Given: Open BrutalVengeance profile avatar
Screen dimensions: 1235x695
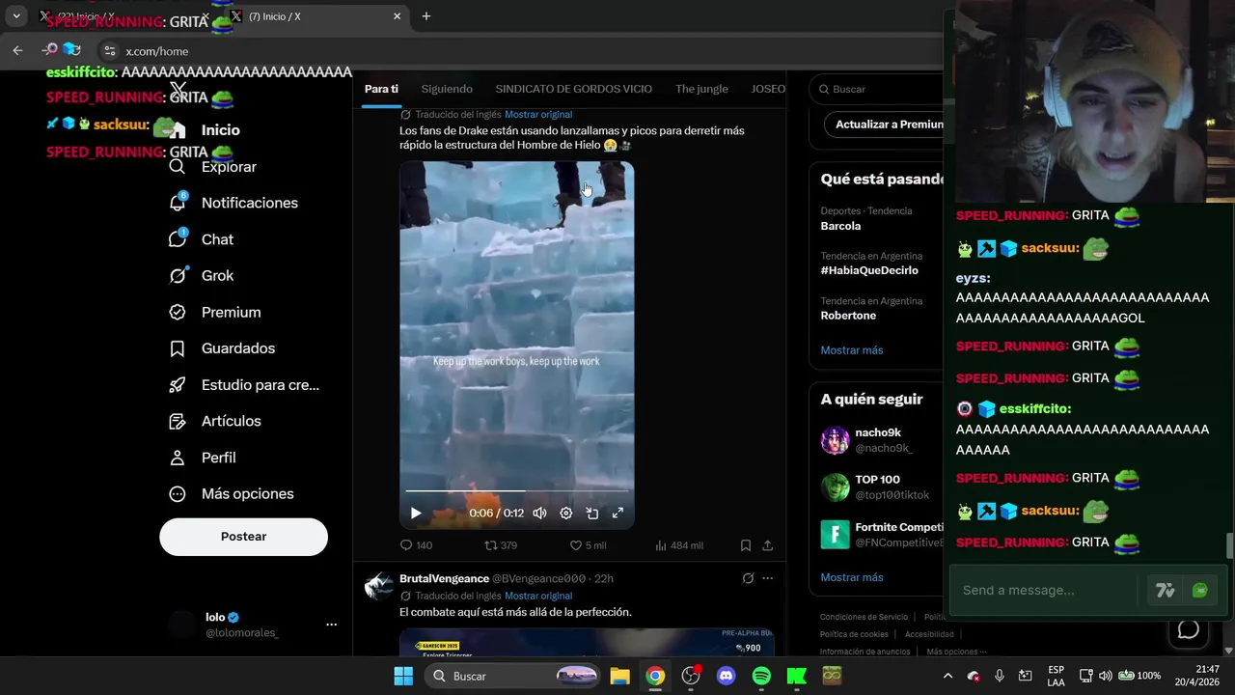Looking at the screenshot, I should click(379, 587).
